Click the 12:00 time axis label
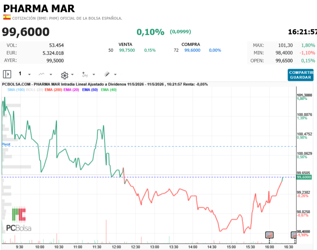Screen dimensions: 317x250 [117, 247]
